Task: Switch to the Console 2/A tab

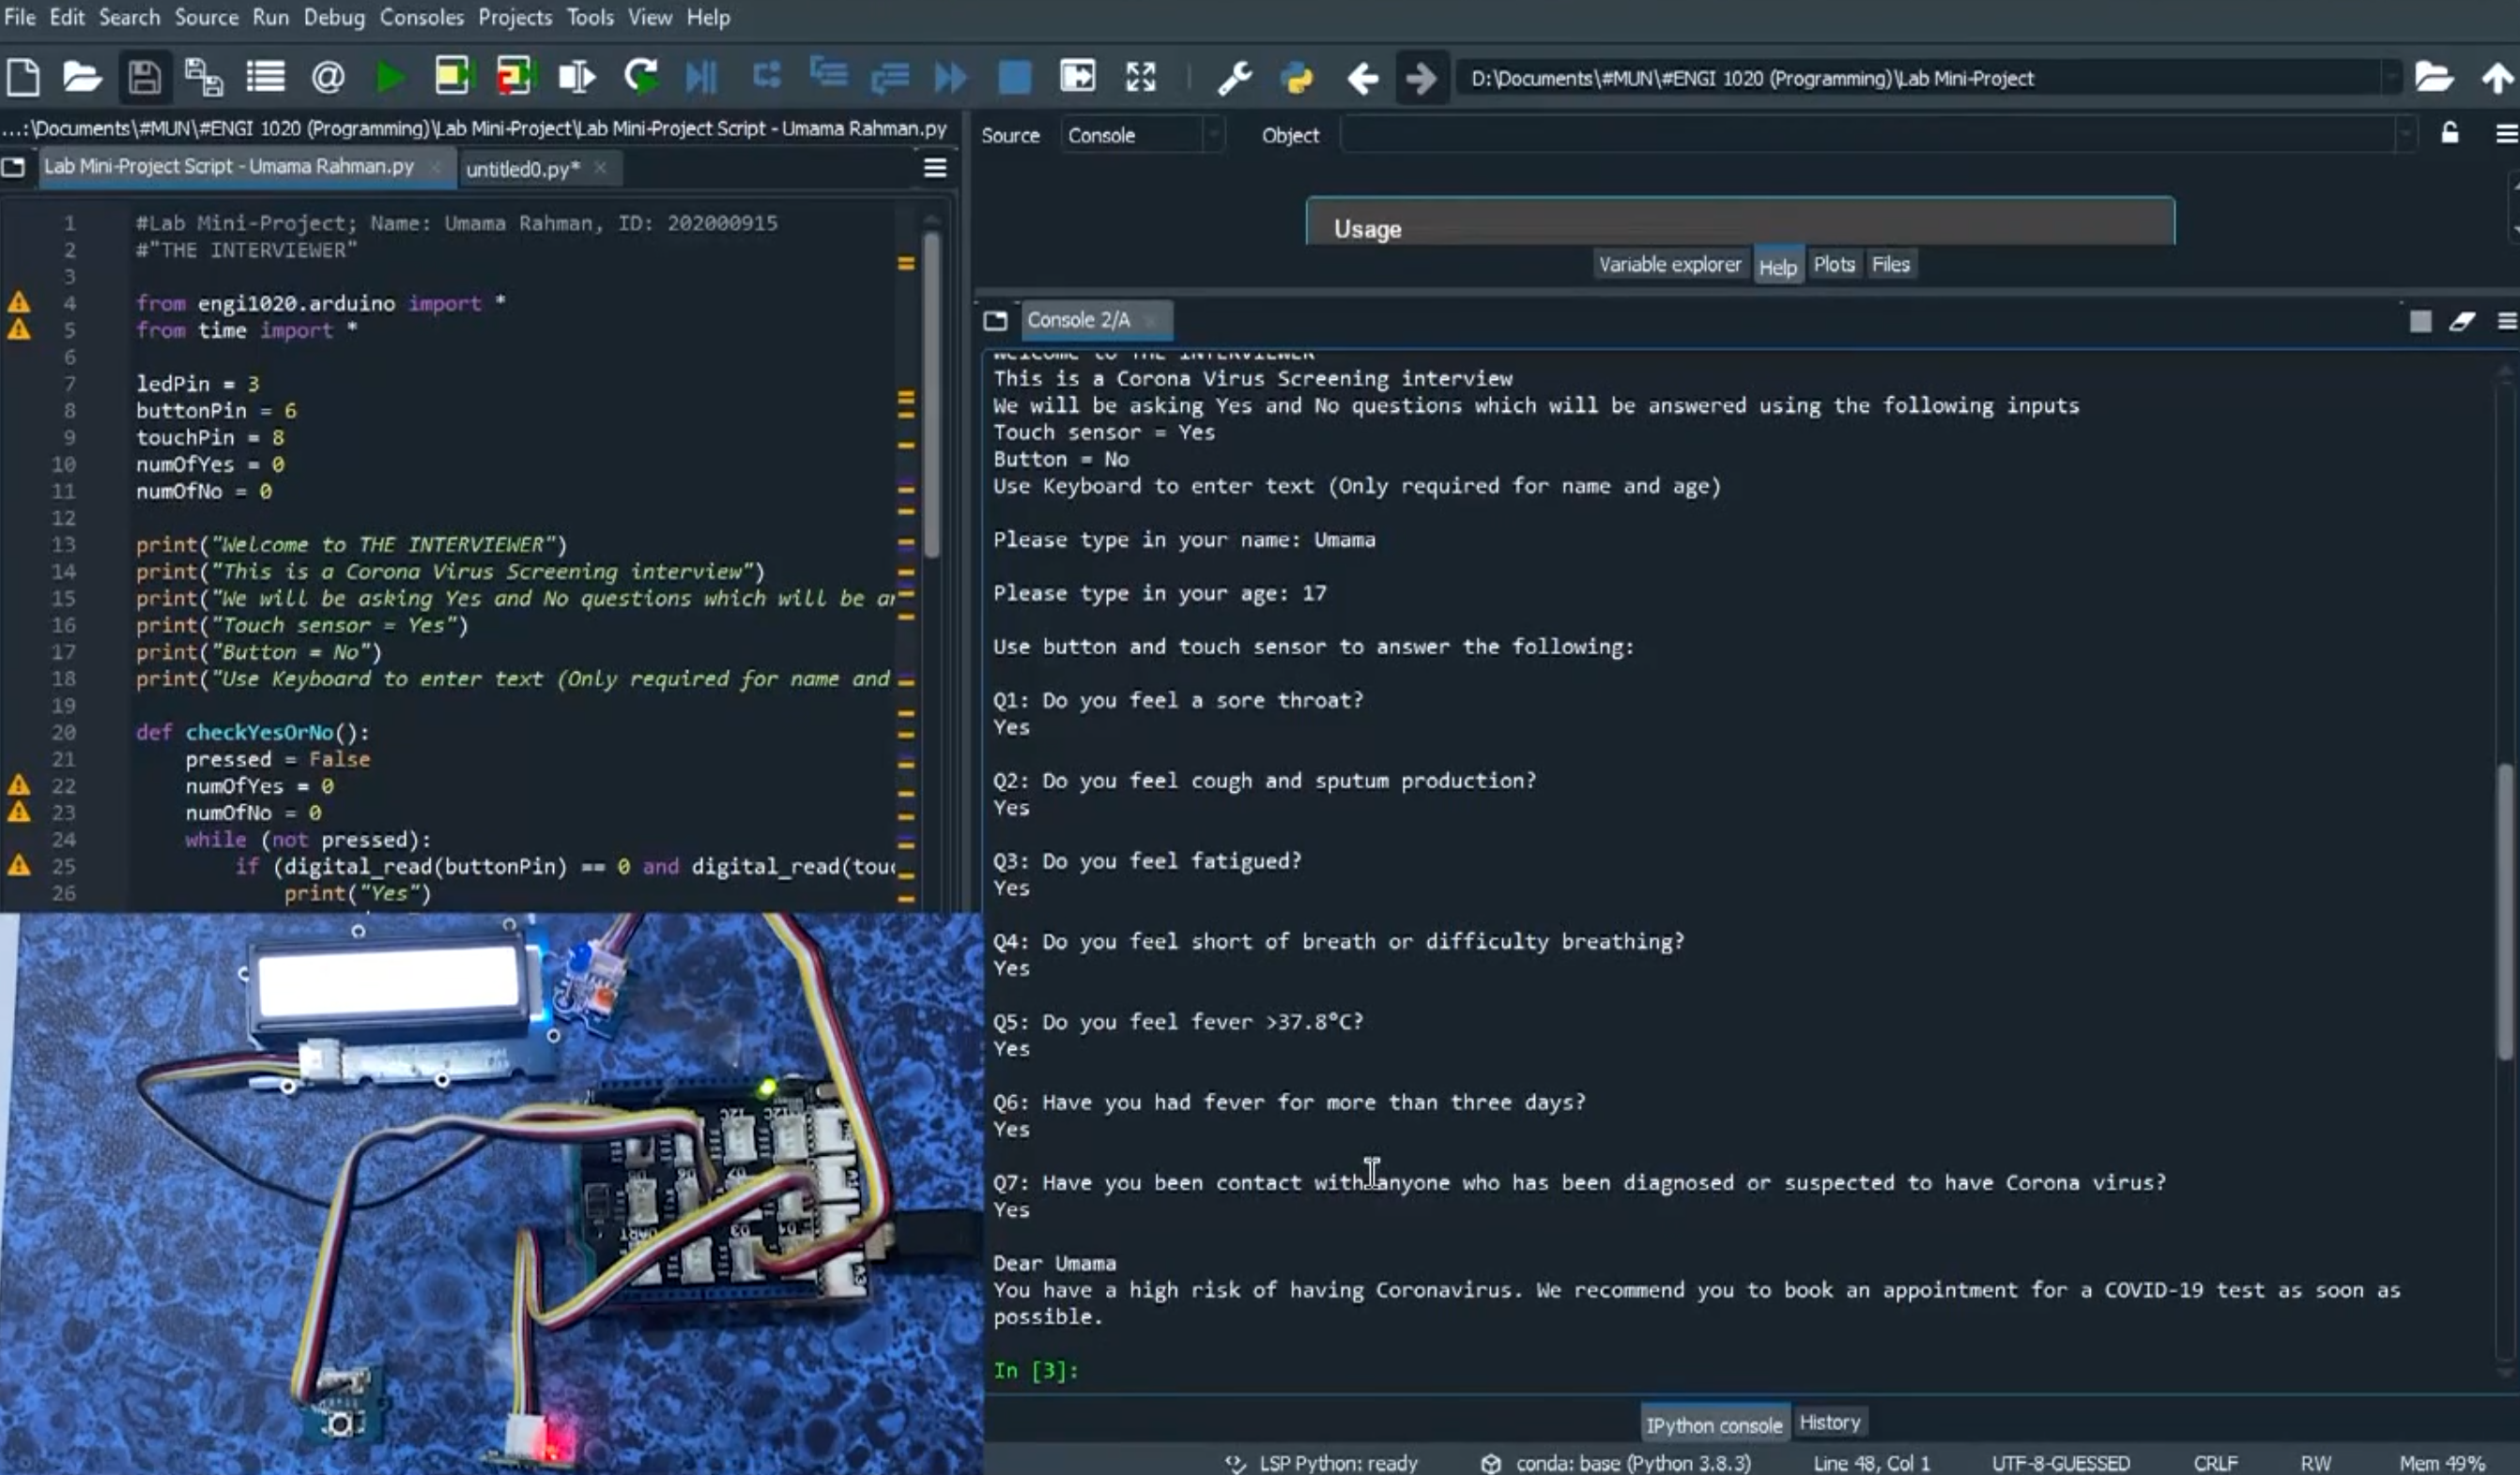Action: (x=1078, y=320)
